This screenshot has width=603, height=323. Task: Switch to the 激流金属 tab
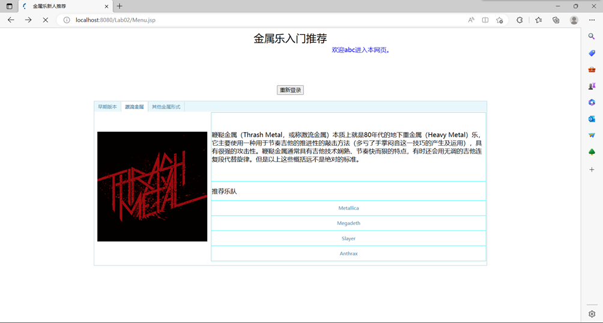click(134, 107)
